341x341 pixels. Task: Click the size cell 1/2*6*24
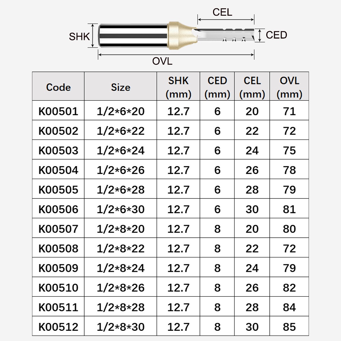pyautogui.click(x=120, y=150)
